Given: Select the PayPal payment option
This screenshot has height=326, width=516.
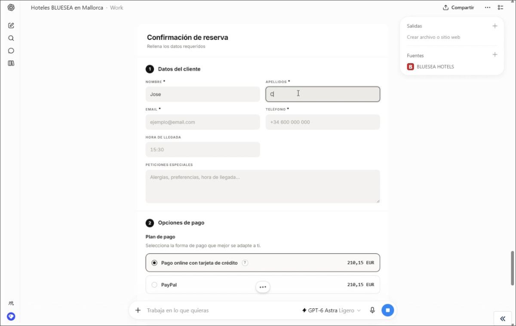Looking at the screenshot, I should coord(263,284).
